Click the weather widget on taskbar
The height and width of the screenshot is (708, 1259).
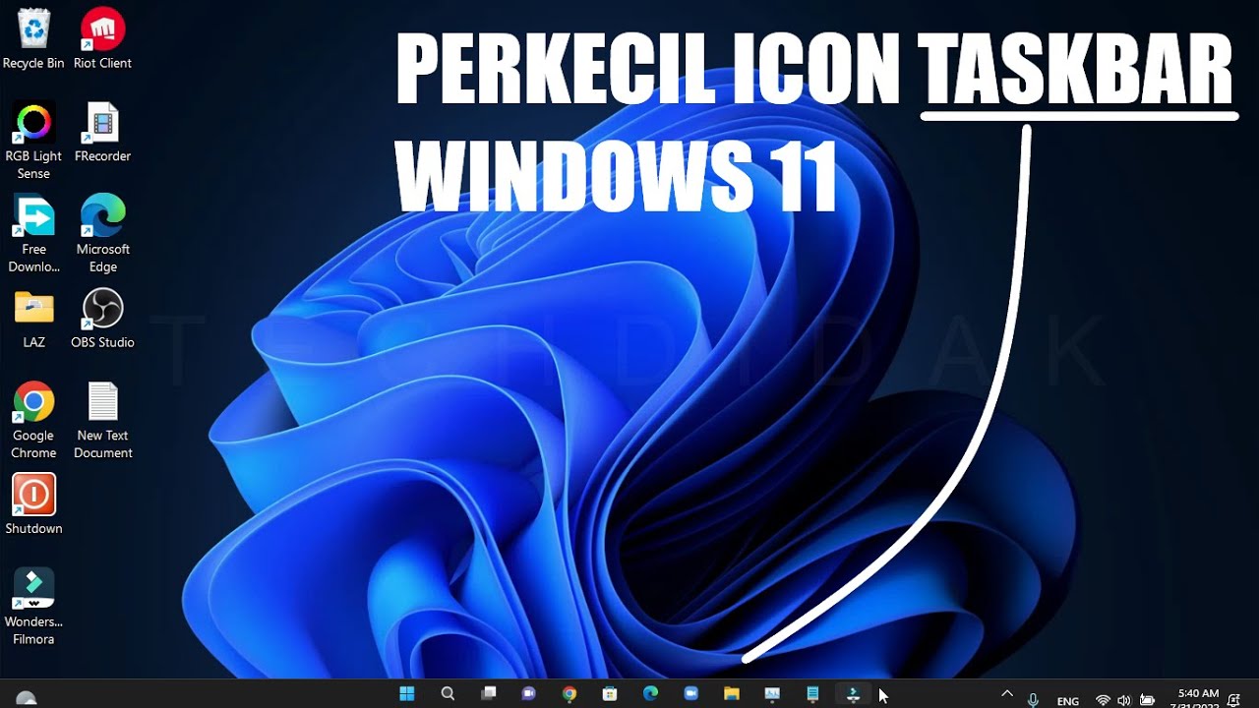click(27, 699)
